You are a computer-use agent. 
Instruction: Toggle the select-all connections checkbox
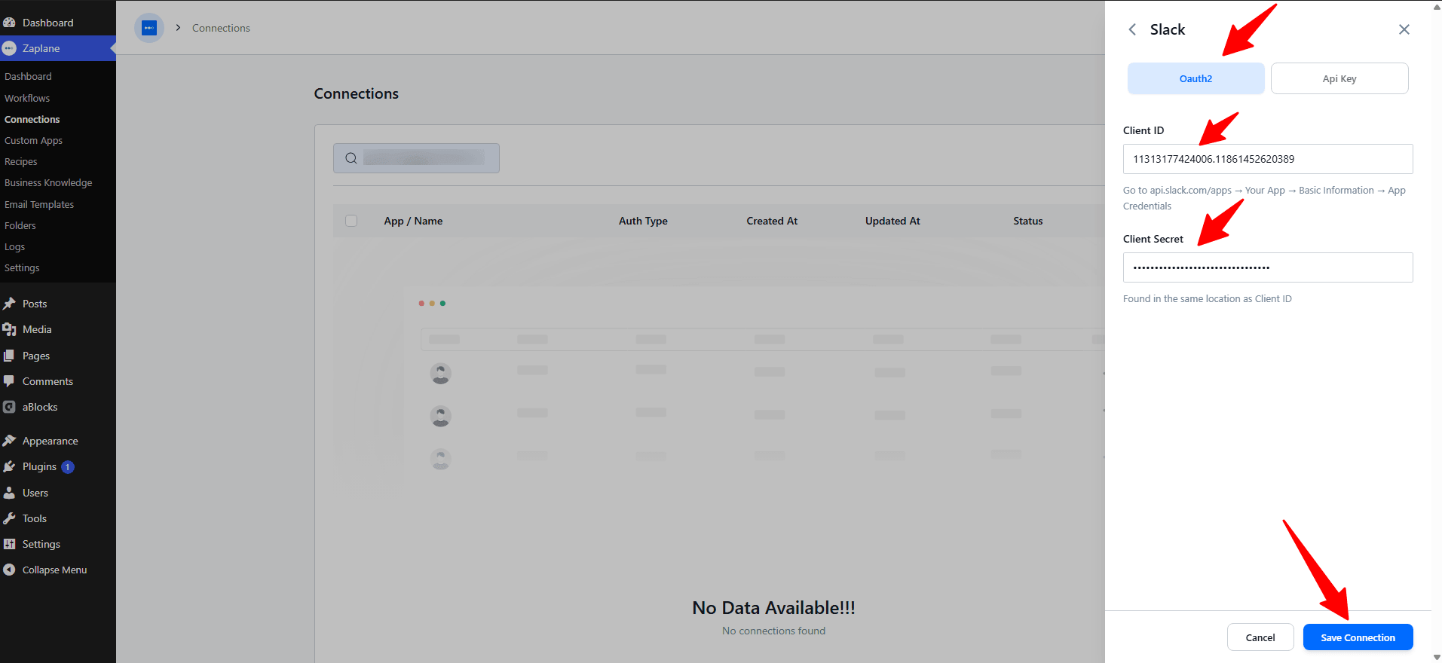351,221
